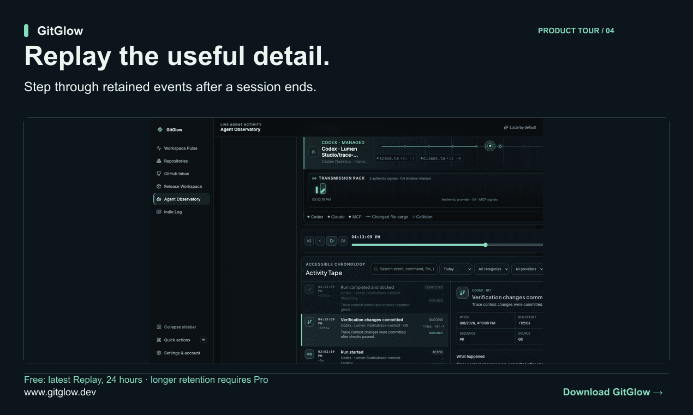
Task: Collapse the sidebar
Action: pyautogui.click(x=181, y=327)
